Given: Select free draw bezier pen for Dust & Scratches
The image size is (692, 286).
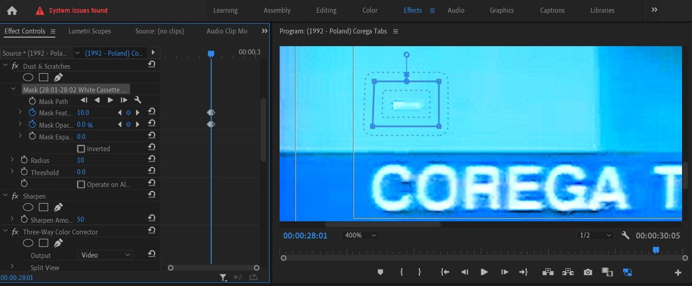Looking at the screenshot, I should pyautogui.click(x=58, y=77).
